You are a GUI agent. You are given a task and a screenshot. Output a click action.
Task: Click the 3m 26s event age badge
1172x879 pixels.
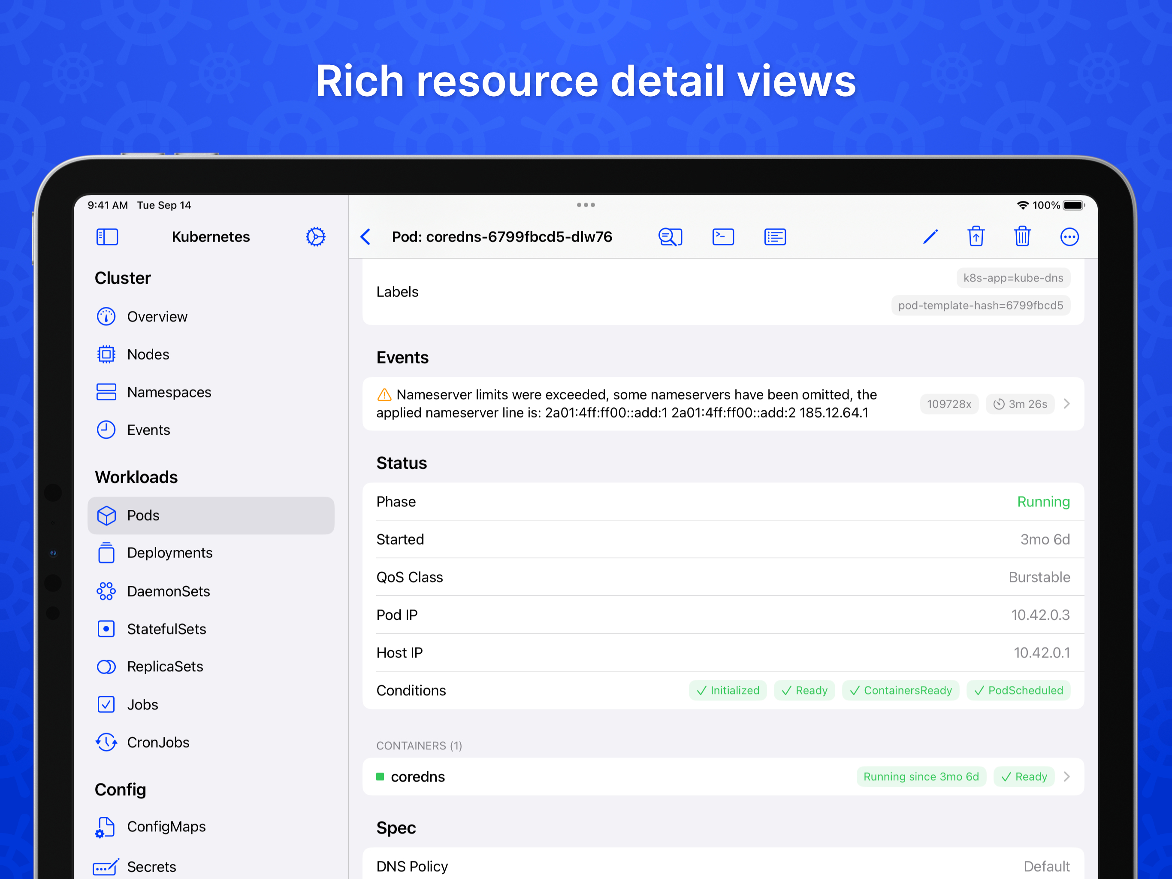1020,404
